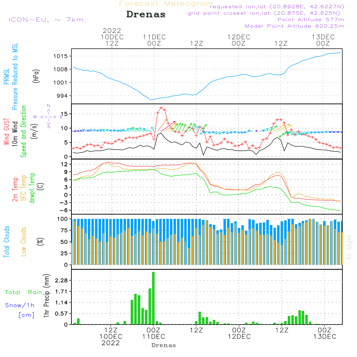This screenshot has height=357, width=357.
Task: Click the 2.28 precipitation axis value
Action: pyautogui.click(x=61, y=280)
